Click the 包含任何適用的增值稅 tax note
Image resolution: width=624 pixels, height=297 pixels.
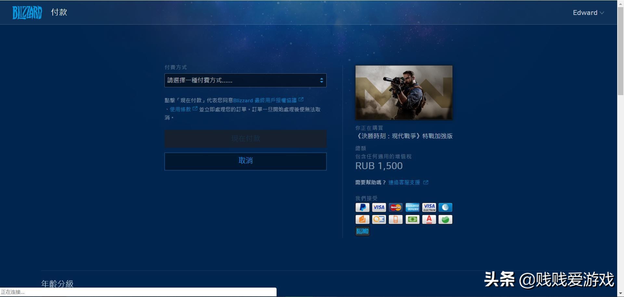pos(383,156)
